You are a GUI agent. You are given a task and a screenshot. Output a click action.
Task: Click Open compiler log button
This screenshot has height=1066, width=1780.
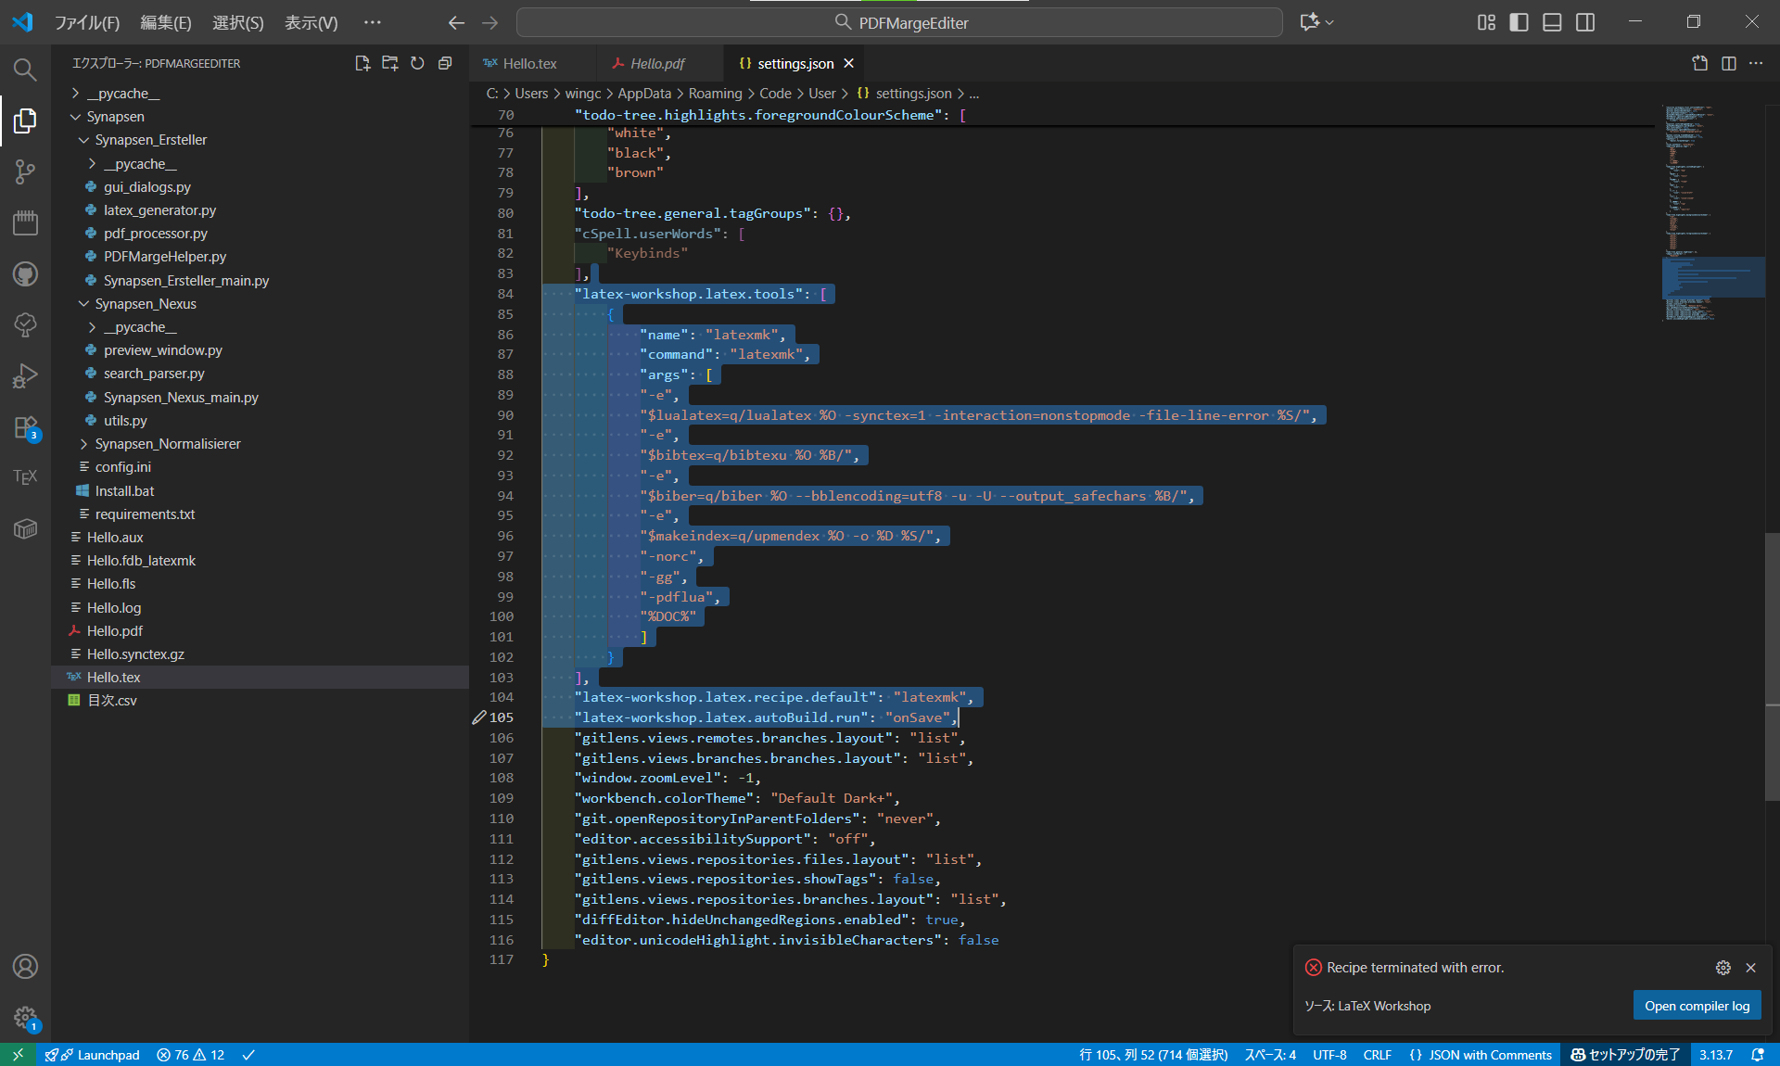point(1696,1006)
